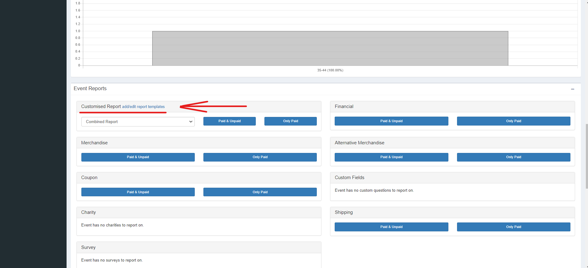The width and height of the screenshot is (588, 268).
Task: Click 'Event has no surveys' message
Action: click(x=112, y=260)
